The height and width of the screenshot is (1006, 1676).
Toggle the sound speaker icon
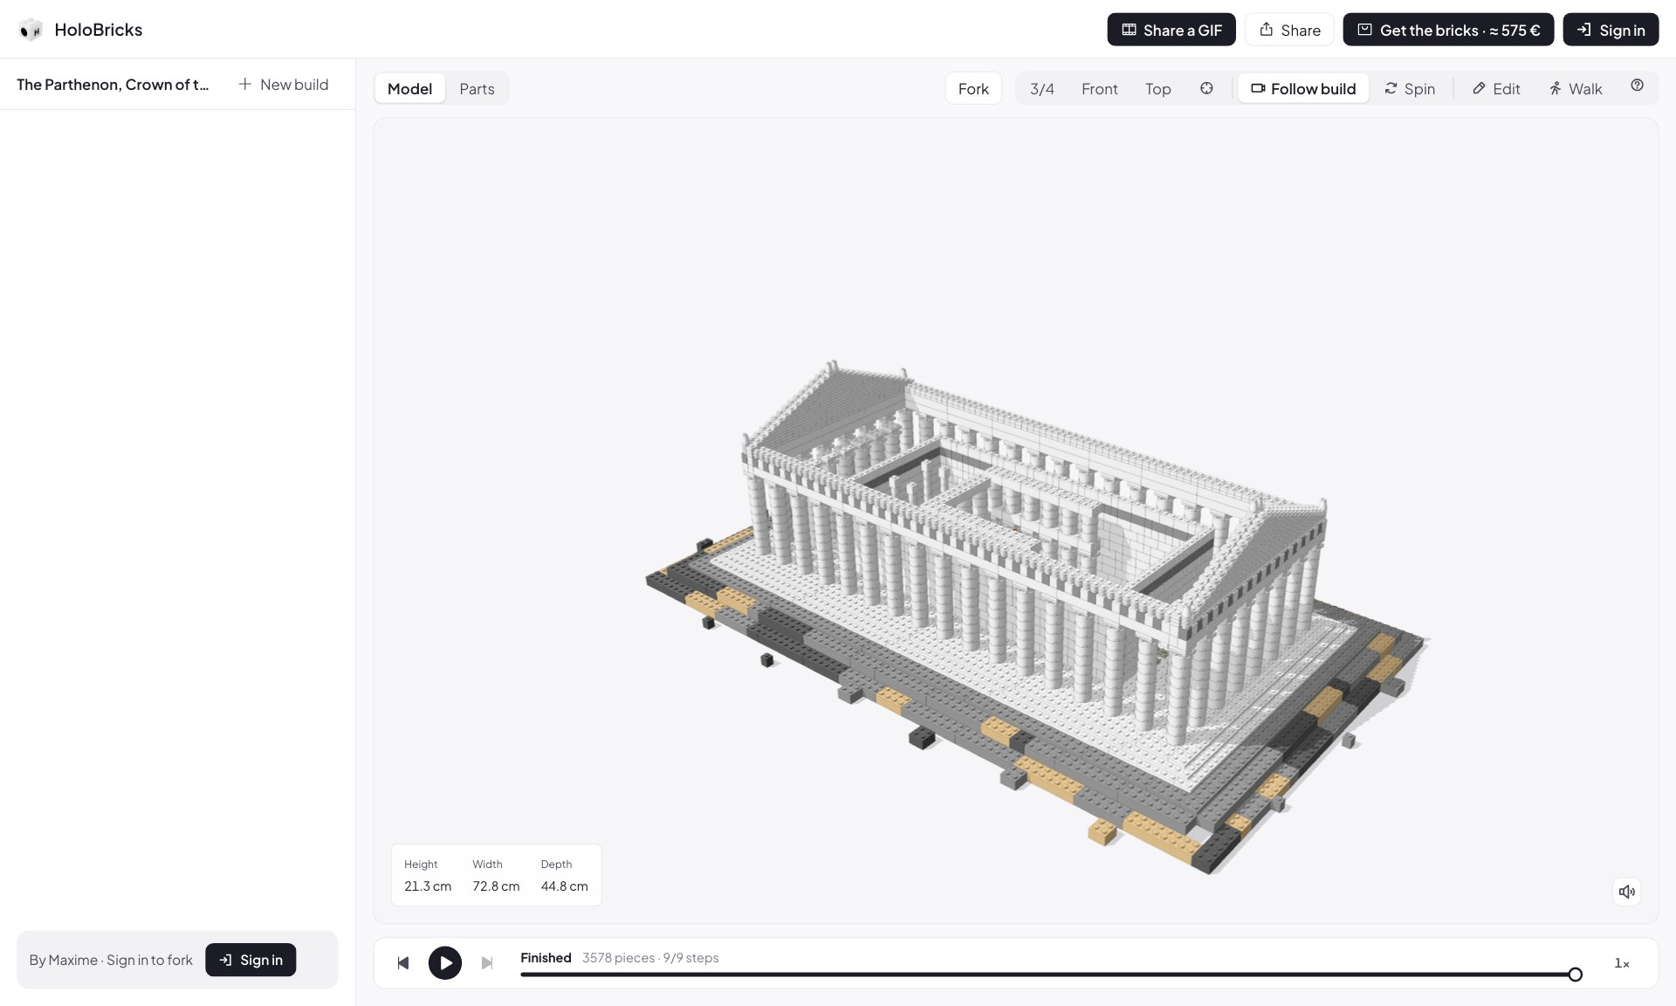pyautogui.click(x=1626, y=892)
